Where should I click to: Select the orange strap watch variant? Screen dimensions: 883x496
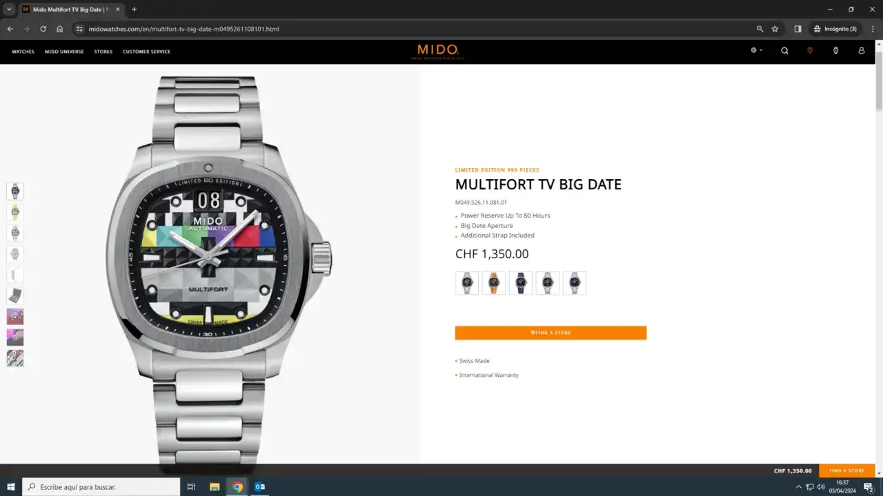pos(493,283)
